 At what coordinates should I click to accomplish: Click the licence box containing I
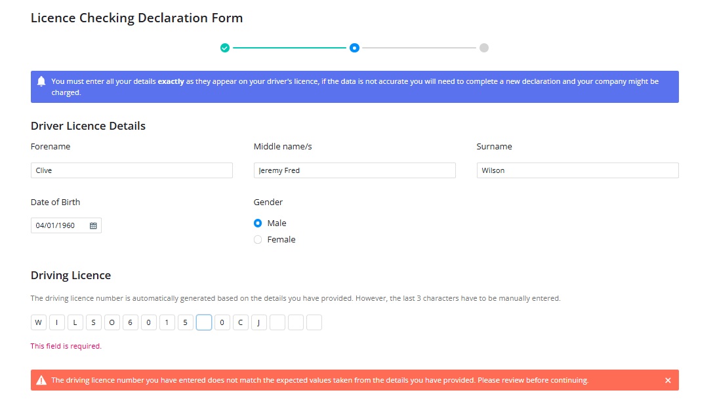pyautogui.click(x=57, y=322)
